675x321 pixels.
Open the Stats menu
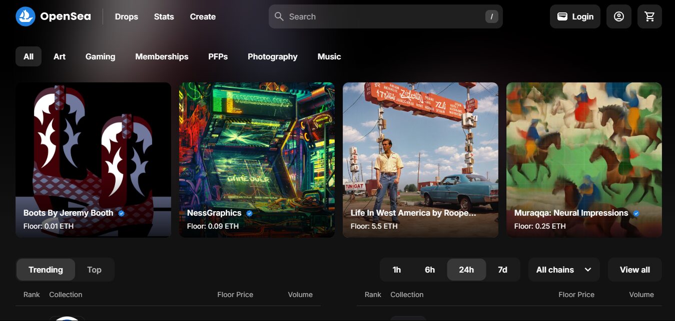point(164,16)
